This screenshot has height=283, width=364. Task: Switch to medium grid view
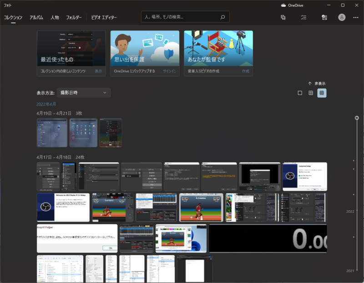pos(311,93)
